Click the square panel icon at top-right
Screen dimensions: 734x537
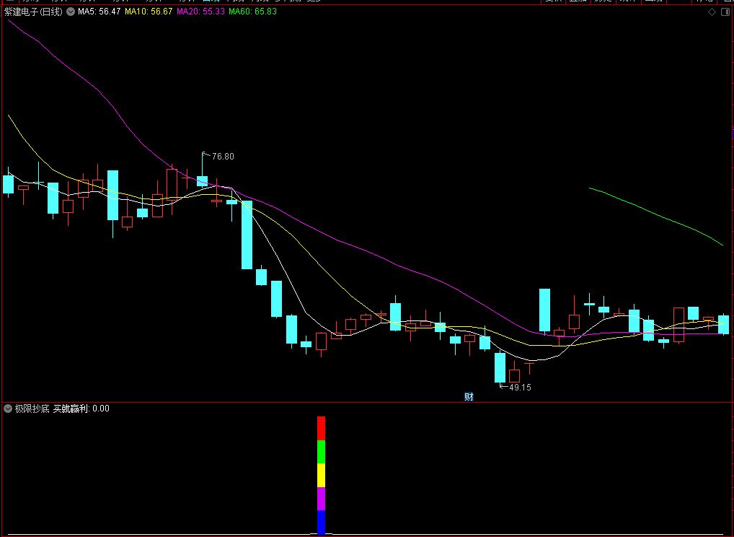[x=727, y=12]
